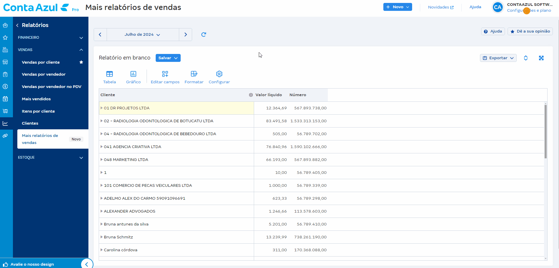Open the calendar money sidebar icon

pos(5,99)
